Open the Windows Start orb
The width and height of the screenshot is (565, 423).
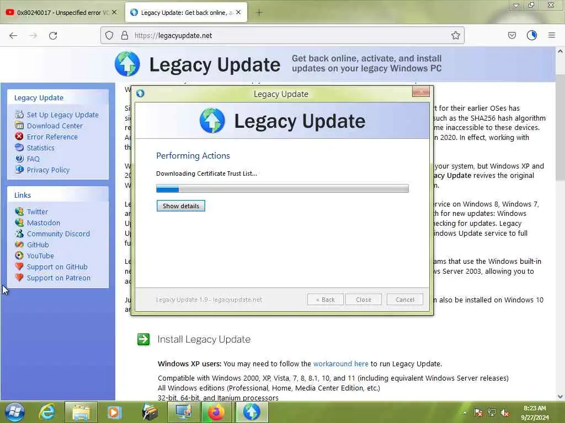14,412
